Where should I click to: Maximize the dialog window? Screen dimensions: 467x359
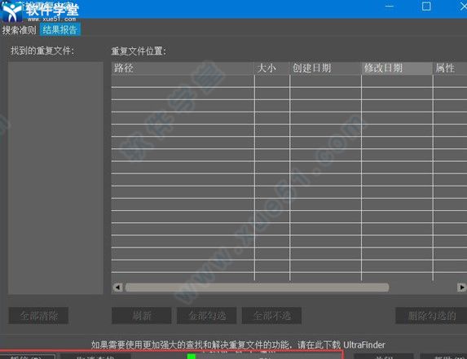pyautogui.click(x=426, y=7)
